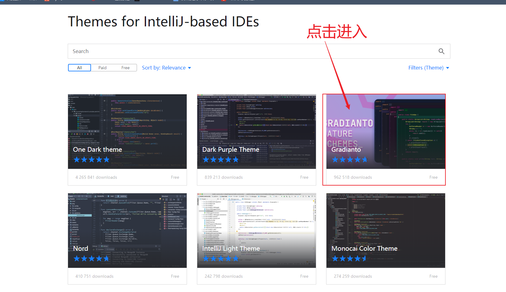Open the Nord theme thumbnail
The height and width of the screenshot is (292, 506).
point(127,231)
